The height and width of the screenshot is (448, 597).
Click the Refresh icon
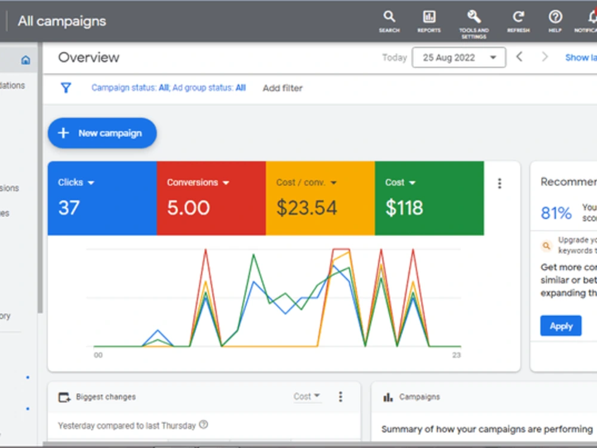518,22
